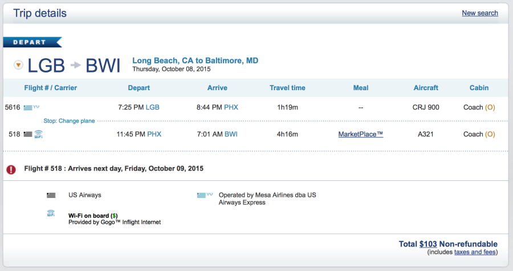Click the BWI airport link at 7:01 AM
Image resolution: width=513 pixels, height=271 pixels.
click(231, 134)
